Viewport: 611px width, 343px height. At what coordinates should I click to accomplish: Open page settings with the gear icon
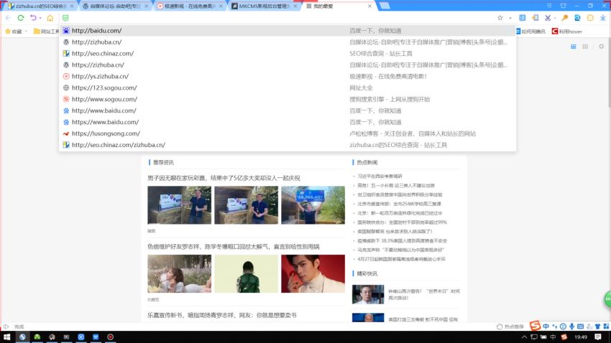[x=601, y=47]
